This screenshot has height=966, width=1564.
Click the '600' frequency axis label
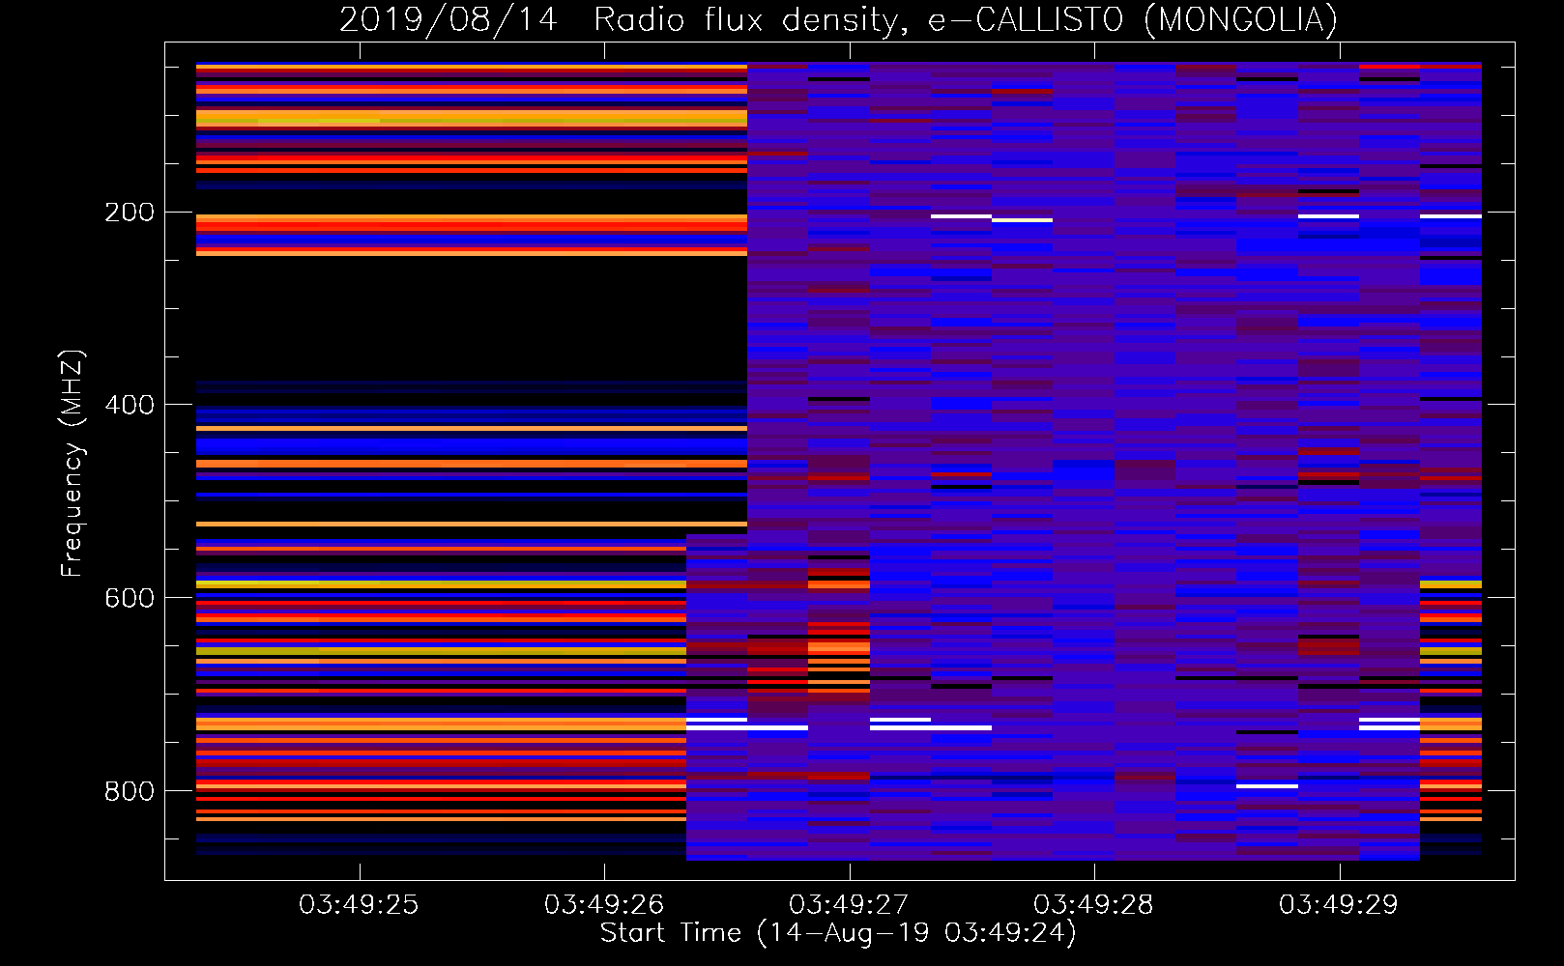pyautogui.click(x=130, y=598)
